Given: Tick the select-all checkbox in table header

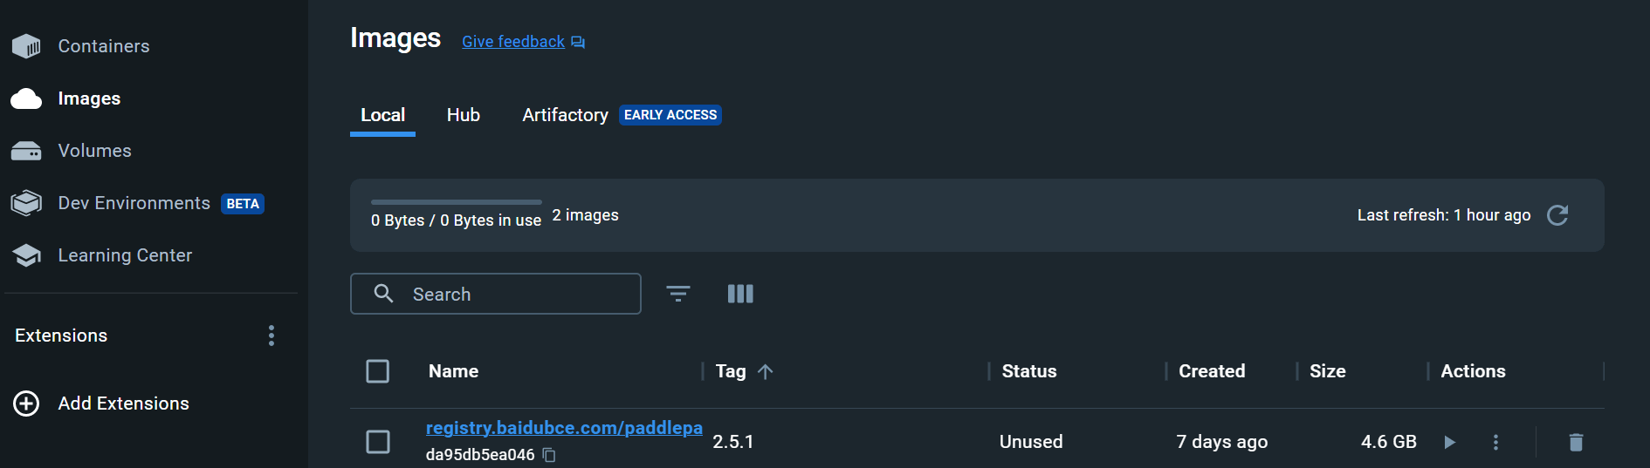Looking at the screenshot, I should click(378, 371).
